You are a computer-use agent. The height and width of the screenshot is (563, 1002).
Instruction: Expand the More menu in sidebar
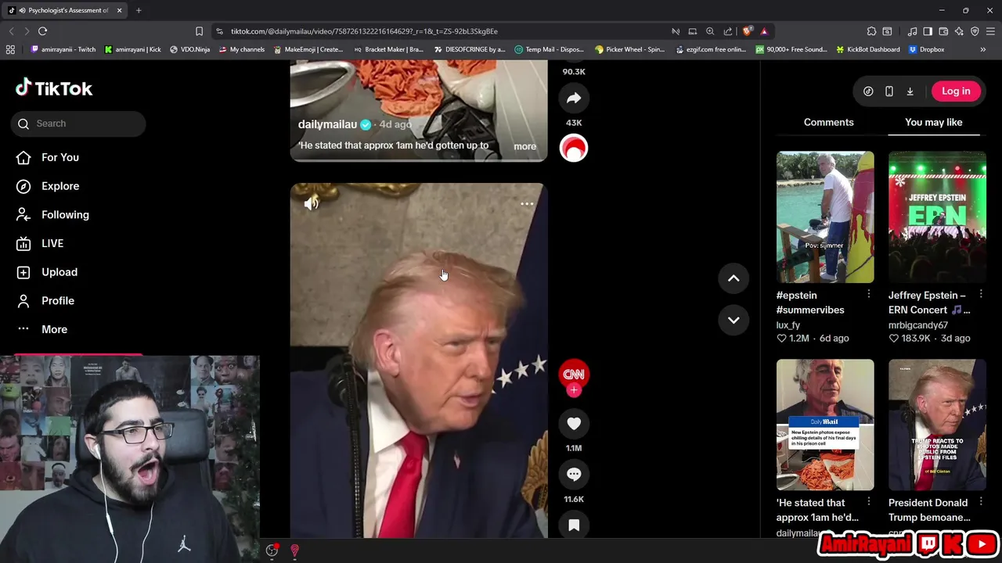click(54, 329)
